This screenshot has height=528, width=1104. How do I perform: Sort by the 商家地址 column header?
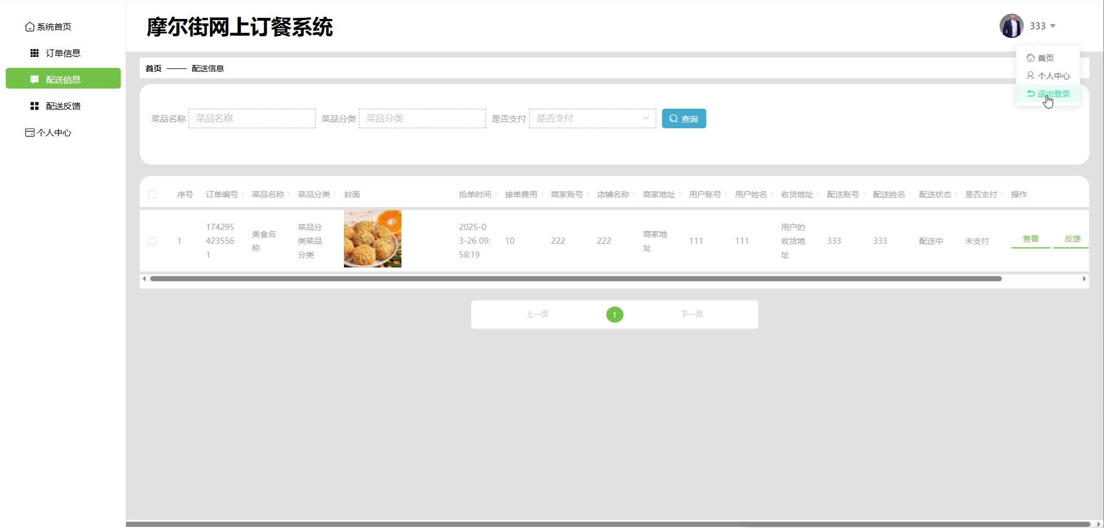(659, 194)
